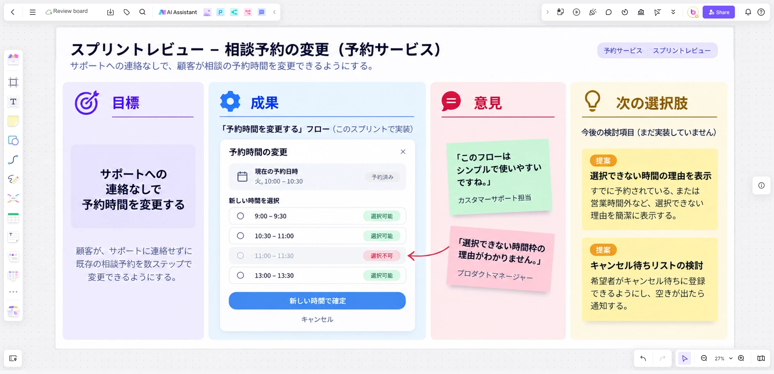Open more tools ellipsis in left toolbar
Image resolution: width=774 pixels, height=374 pixels.
(x=13, y=291)
